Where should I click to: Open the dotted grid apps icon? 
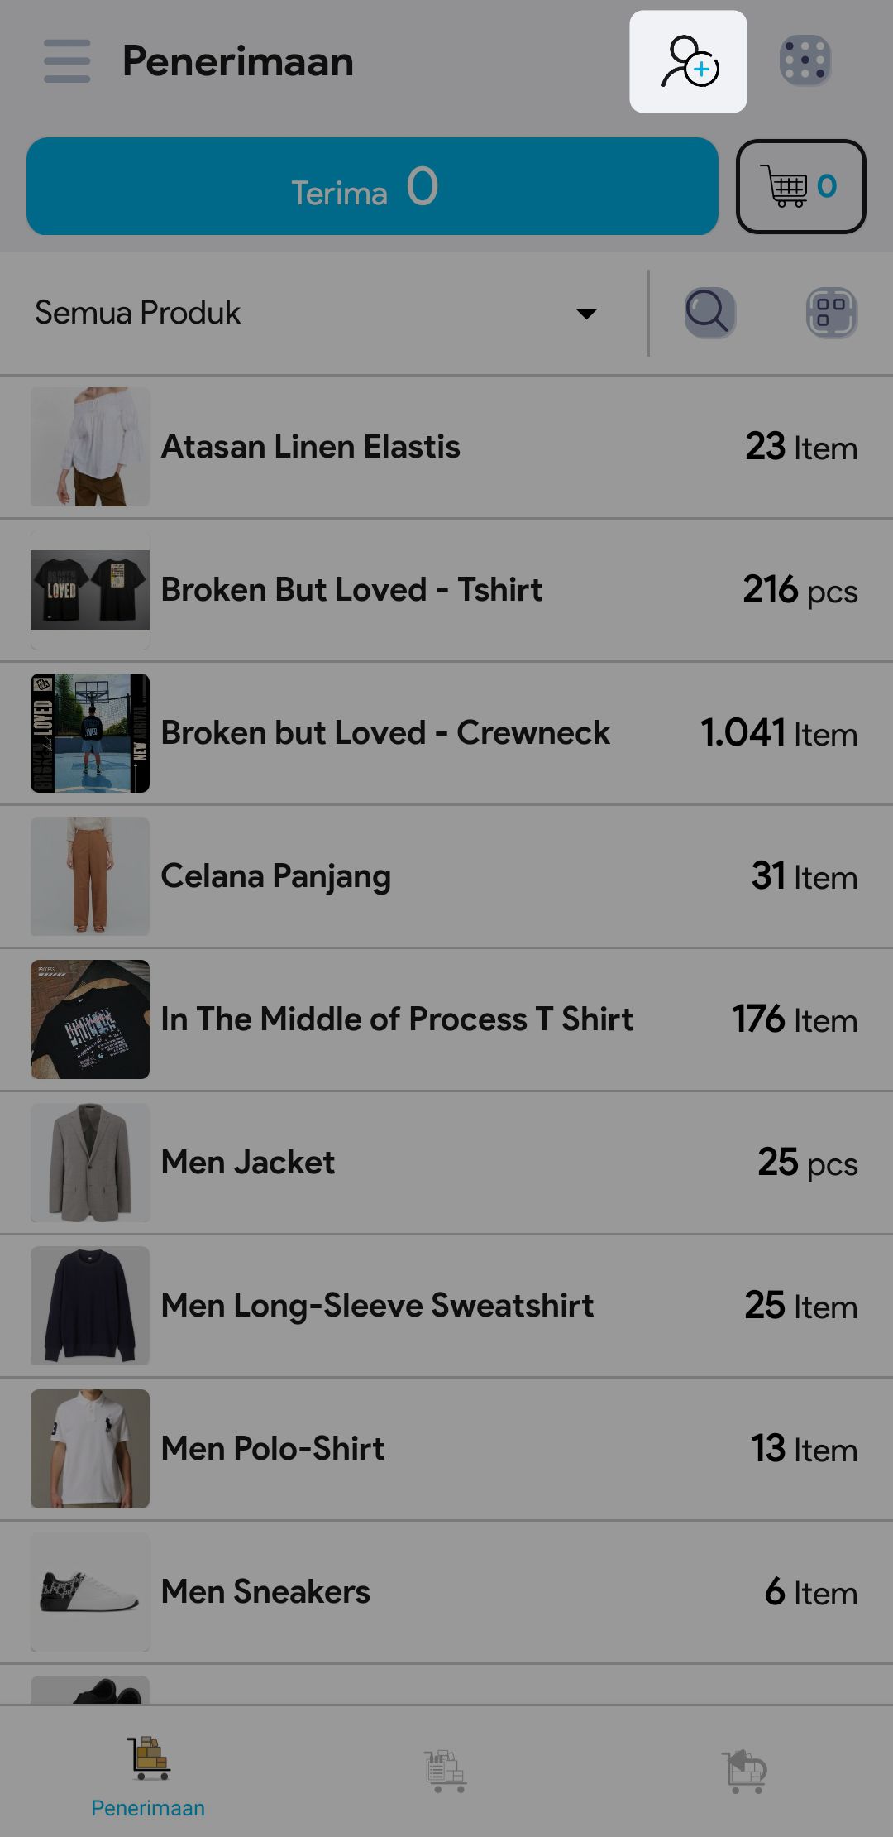(x=805, y=61)
